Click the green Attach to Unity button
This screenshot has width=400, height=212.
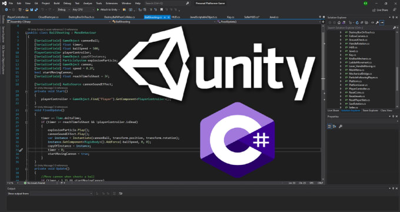point(107,9)
